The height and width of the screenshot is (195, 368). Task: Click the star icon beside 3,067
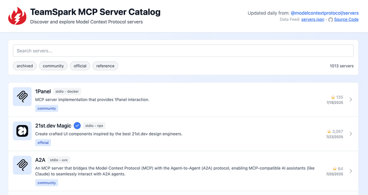coord(329,131)
